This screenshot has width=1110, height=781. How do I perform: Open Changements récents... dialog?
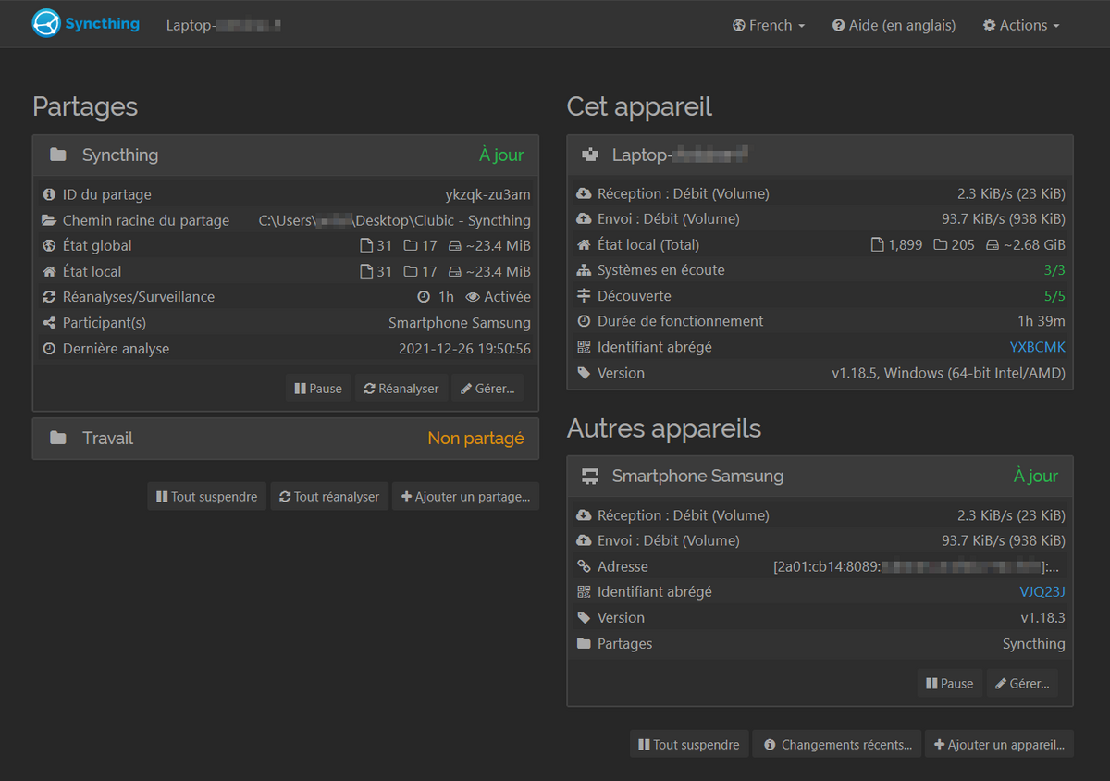837,744
